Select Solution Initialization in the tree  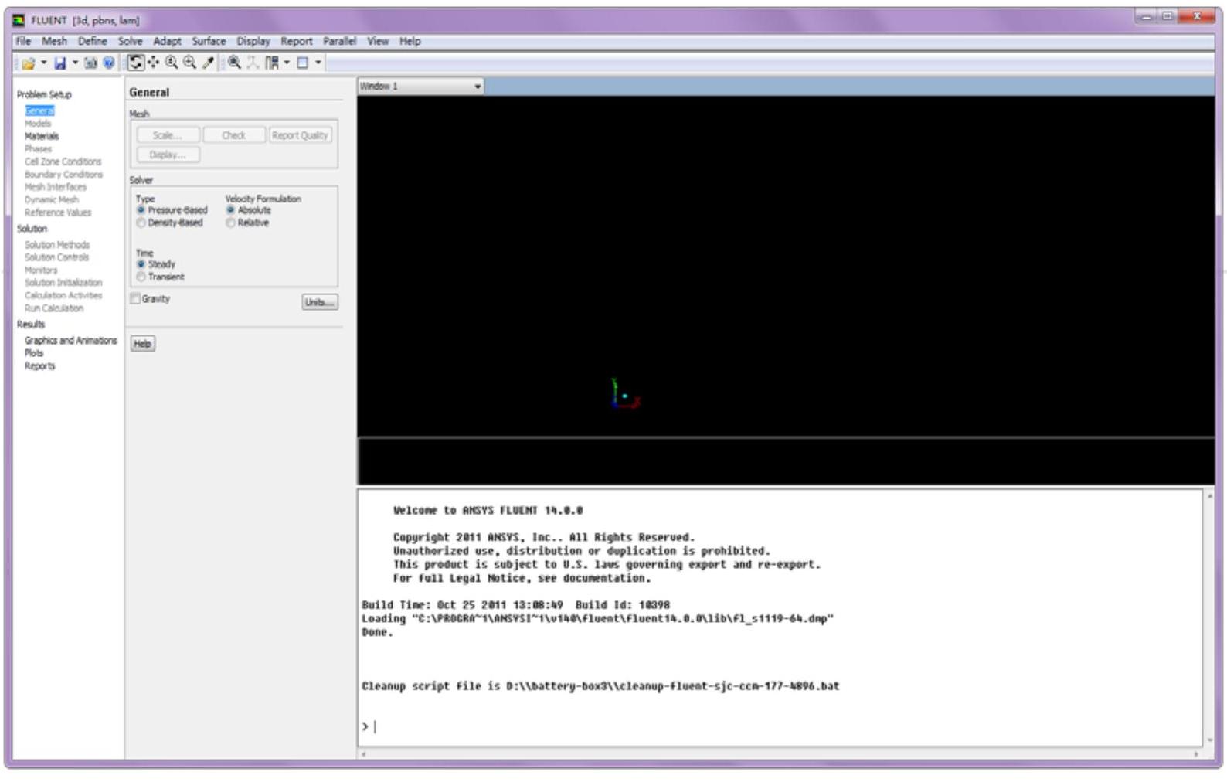point(63,283)
